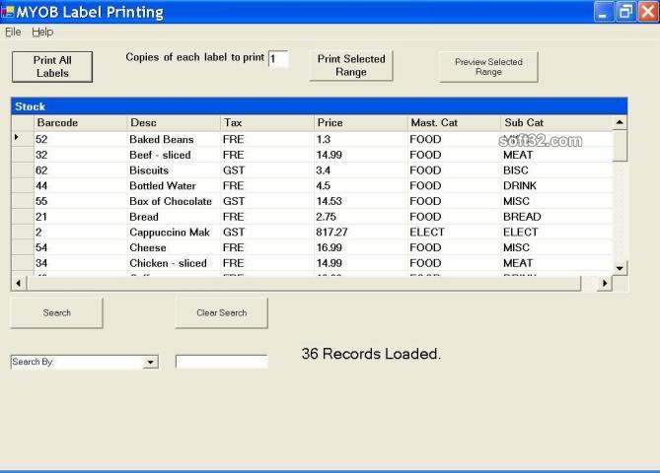The width and height of the screenshot is (660, 473).
Task: Sort by Mast. Cat column header
Action: pyautogui.click(x=454, y=123)
